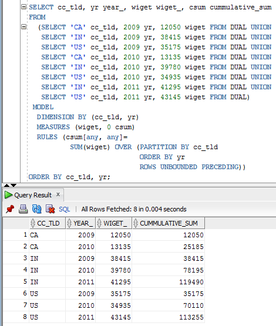Click the splitter up arrow
Viewport: 276px width, 326px height.
6,185
